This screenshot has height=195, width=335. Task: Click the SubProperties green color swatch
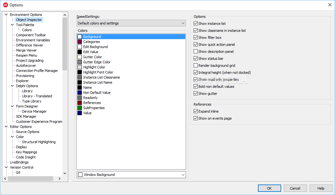[80, 108]
